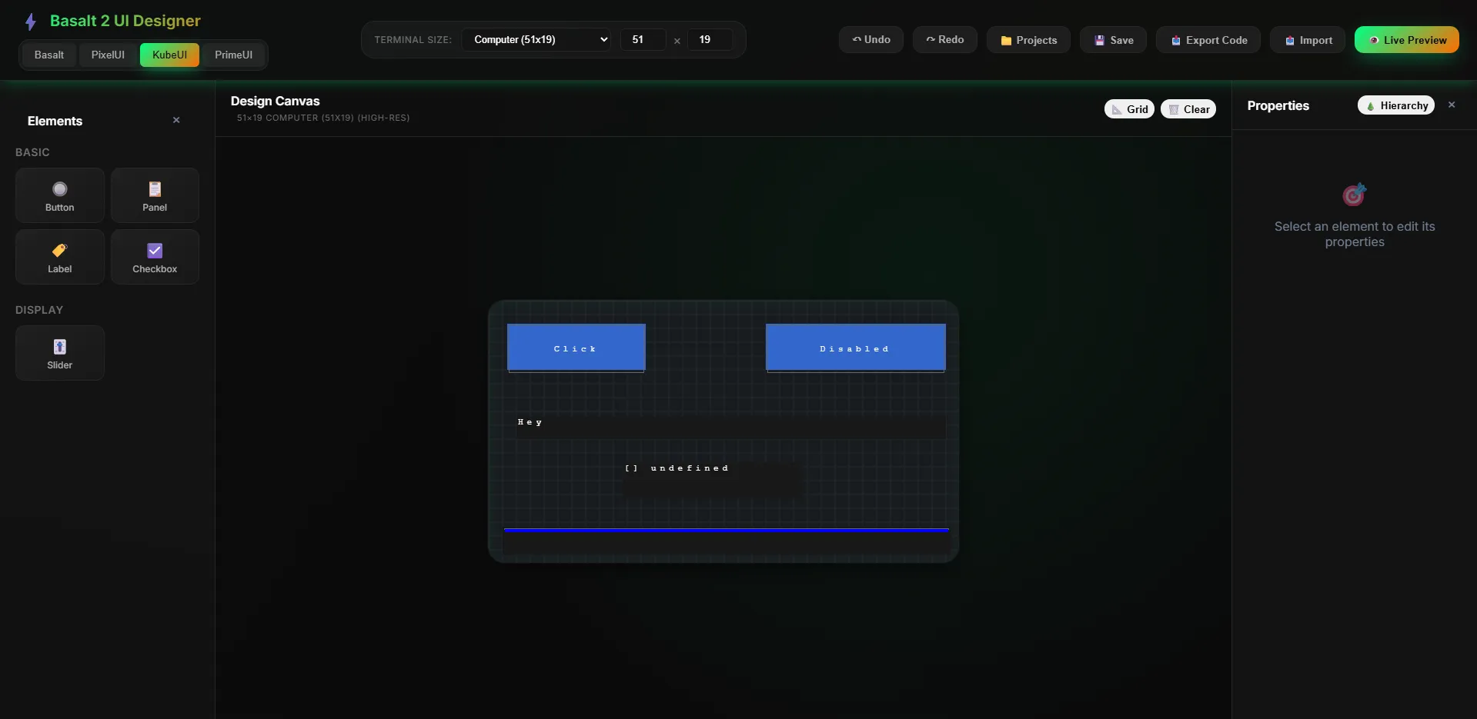Viewport: 1477px width, 719px height.
Task: Open the Projects folder
Action: pyautogui.click(x=1028, y=40)
